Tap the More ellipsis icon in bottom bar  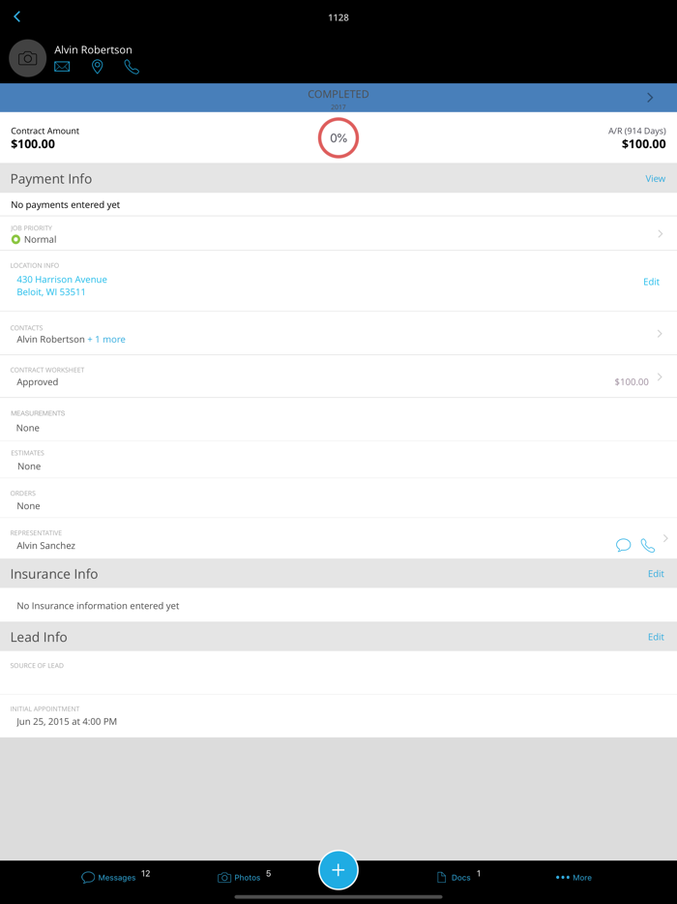(564, 877)
